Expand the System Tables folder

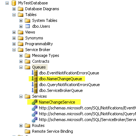(x=21, y=20)
